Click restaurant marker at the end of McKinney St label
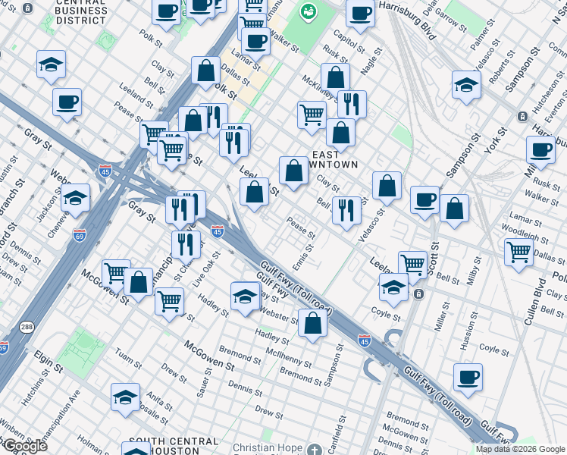This screenshot has width=567, height=455. 352,105
